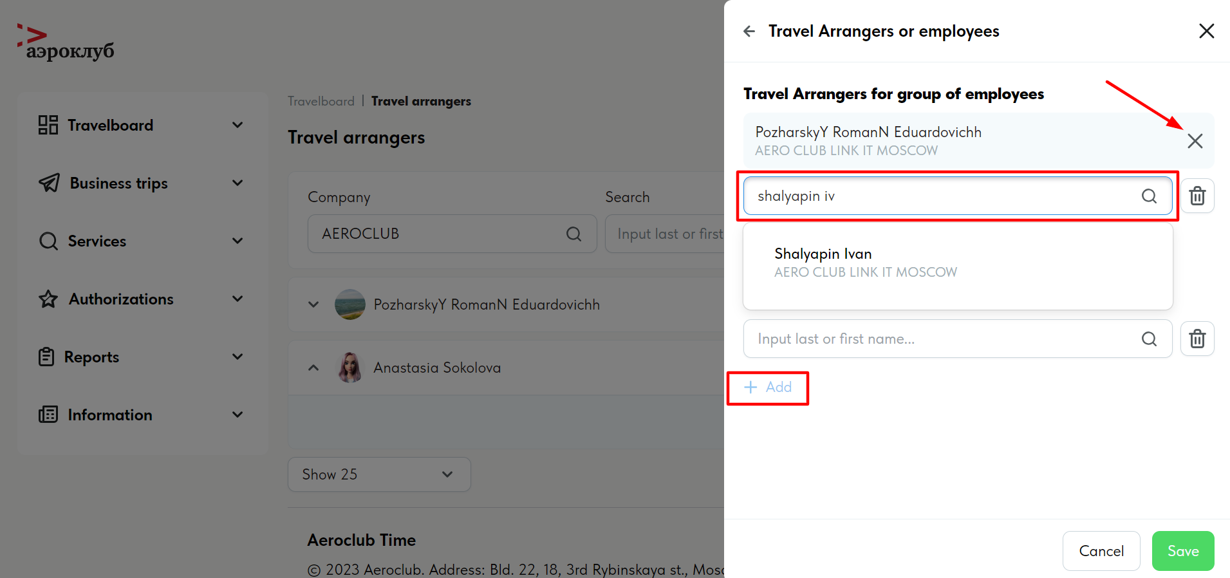Select the Services magnifier icon

[x=48, y=241]
